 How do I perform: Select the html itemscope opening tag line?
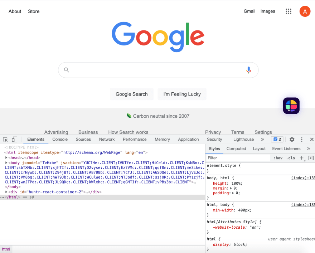[76, 152]
